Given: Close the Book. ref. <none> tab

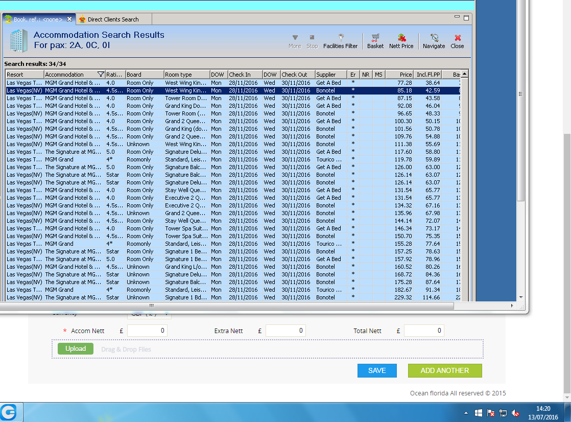Looking at the screenshot, I should pos(69,19).
